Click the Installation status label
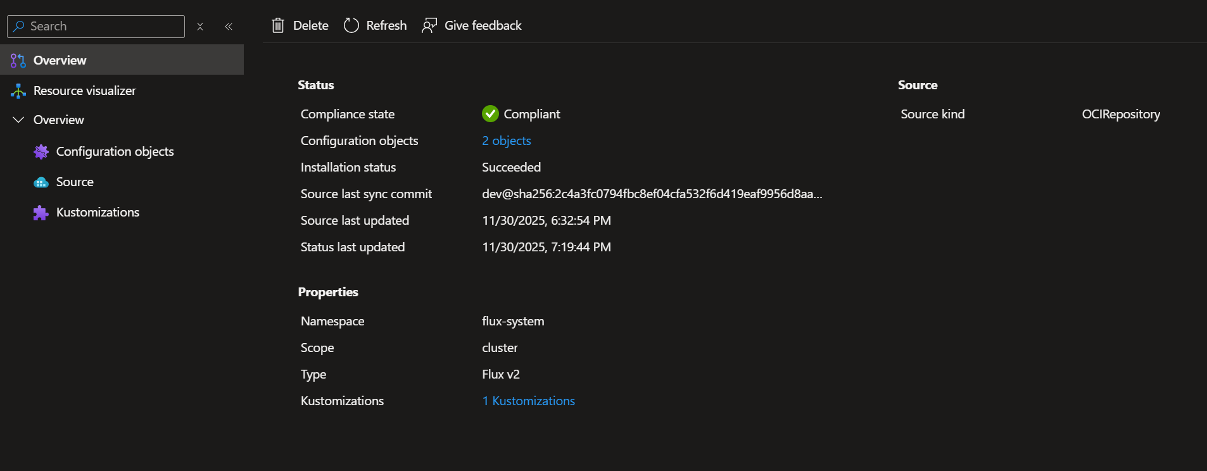The height and width of the screenshot is (471, 1207). (348, 167)
